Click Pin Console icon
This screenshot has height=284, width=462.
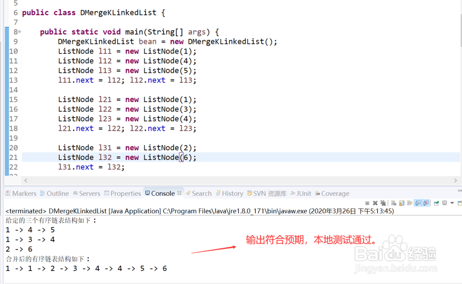(437, 203)
